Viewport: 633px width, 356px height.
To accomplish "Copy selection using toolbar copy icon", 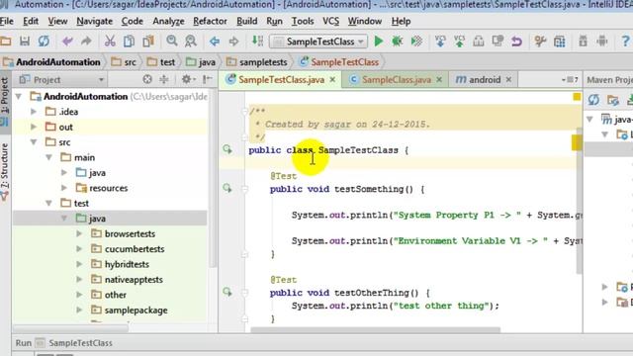I will (x=130, y=42).
